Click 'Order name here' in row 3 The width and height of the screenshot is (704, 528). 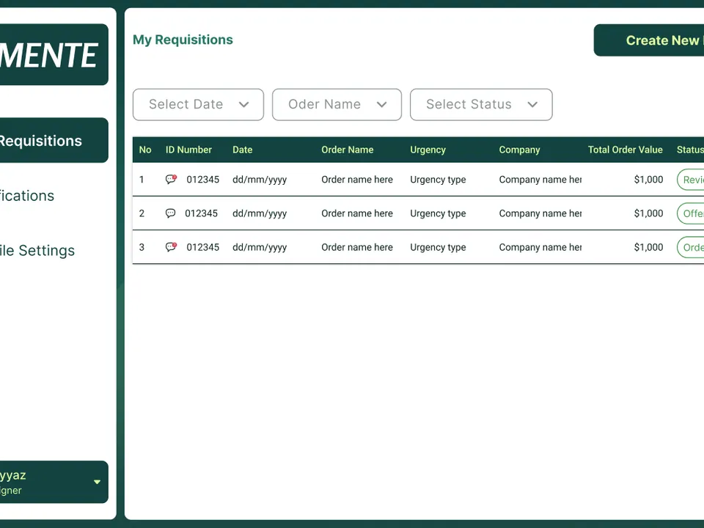[x=357, y=247]
